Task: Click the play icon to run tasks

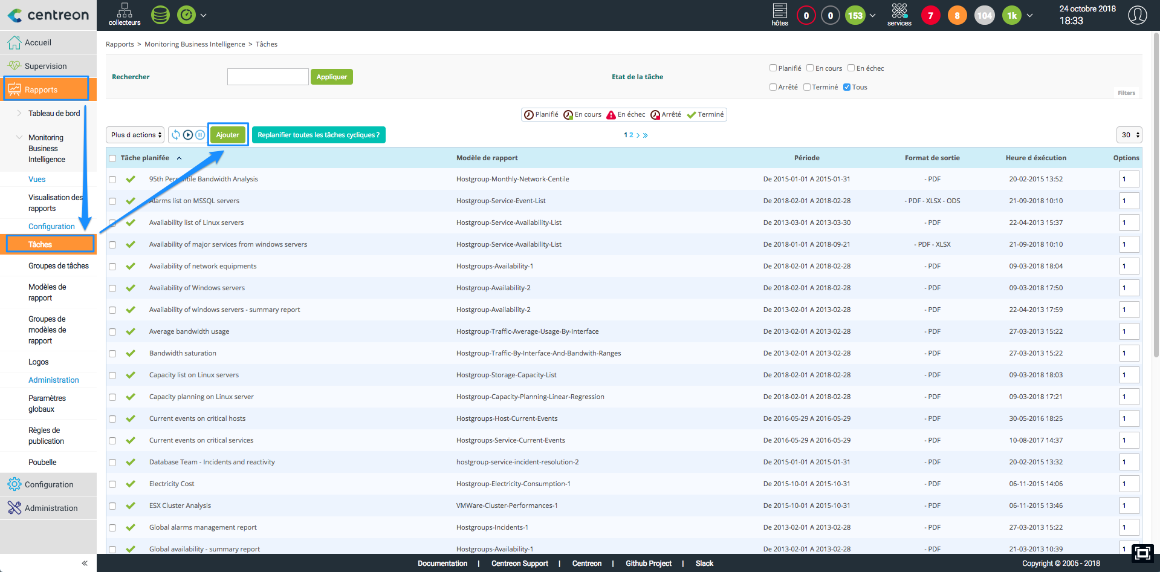Action: pos(188,135)
